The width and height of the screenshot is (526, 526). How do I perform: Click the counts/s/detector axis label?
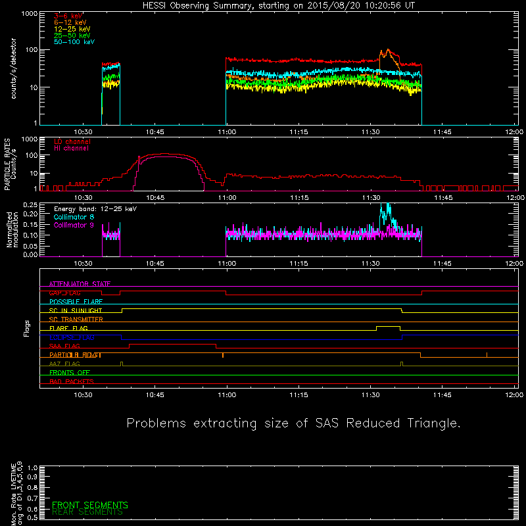pos(14,68)
